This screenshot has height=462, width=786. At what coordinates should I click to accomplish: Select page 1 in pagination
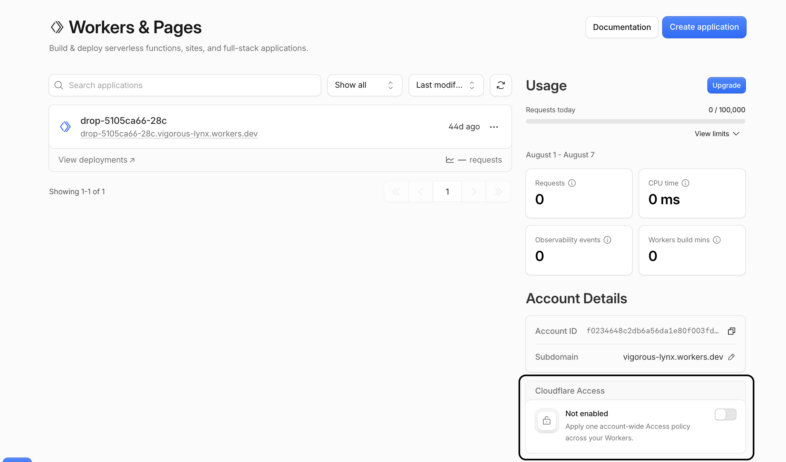click(447, 192)
